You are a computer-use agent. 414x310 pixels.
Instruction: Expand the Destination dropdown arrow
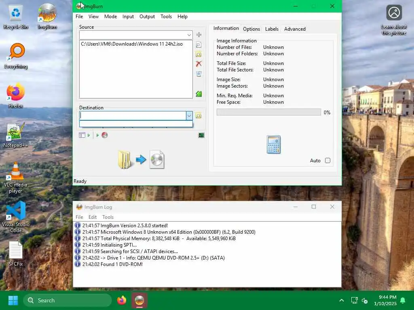[189, 115]
